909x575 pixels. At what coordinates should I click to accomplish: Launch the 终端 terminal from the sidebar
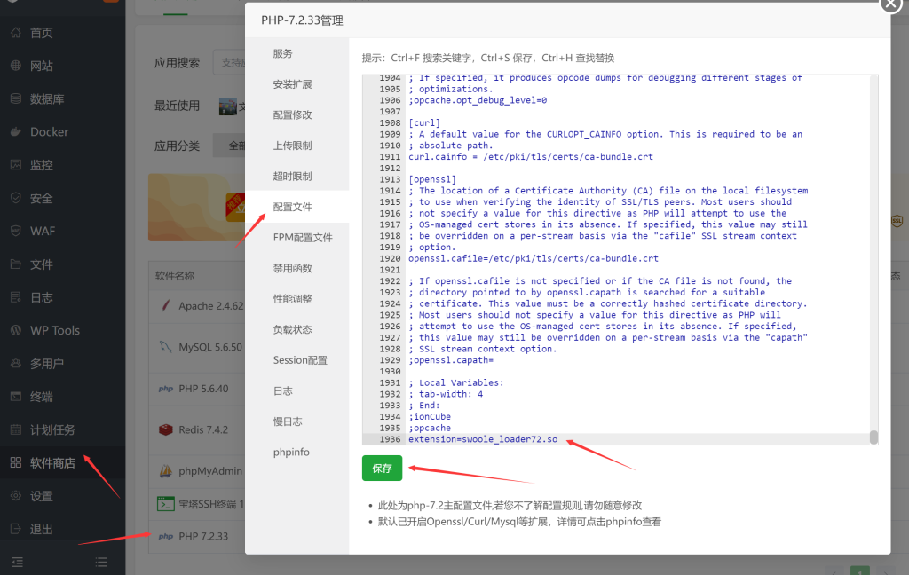point(36,396)
